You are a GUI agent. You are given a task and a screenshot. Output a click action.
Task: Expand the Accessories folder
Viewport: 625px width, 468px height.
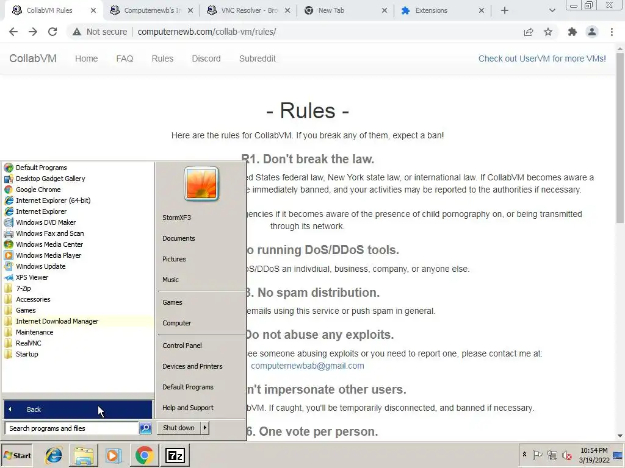pyautogui.click(x=78, y=299)
